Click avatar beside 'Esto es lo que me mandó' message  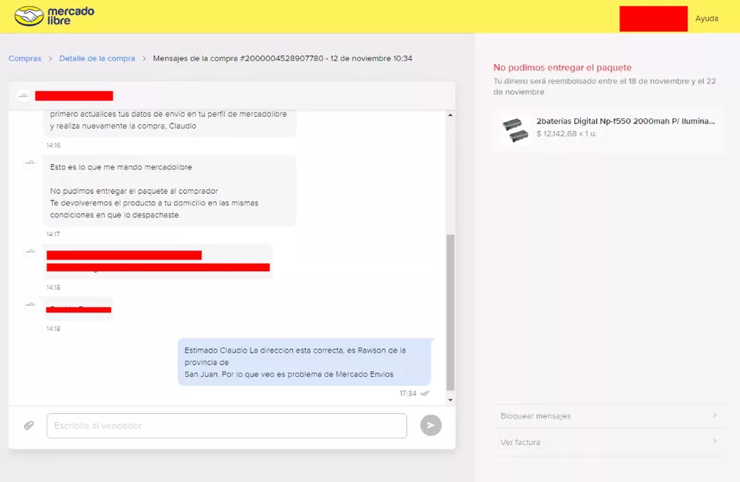(30, 162)
